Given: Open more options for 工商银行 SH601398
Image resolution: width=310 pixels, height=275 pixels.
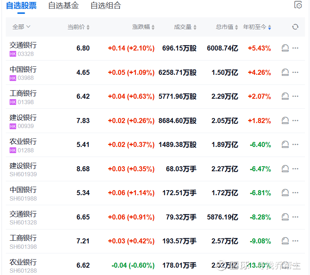Looking at the screenshot, I should pyautogui.click(x=295, y=241).
